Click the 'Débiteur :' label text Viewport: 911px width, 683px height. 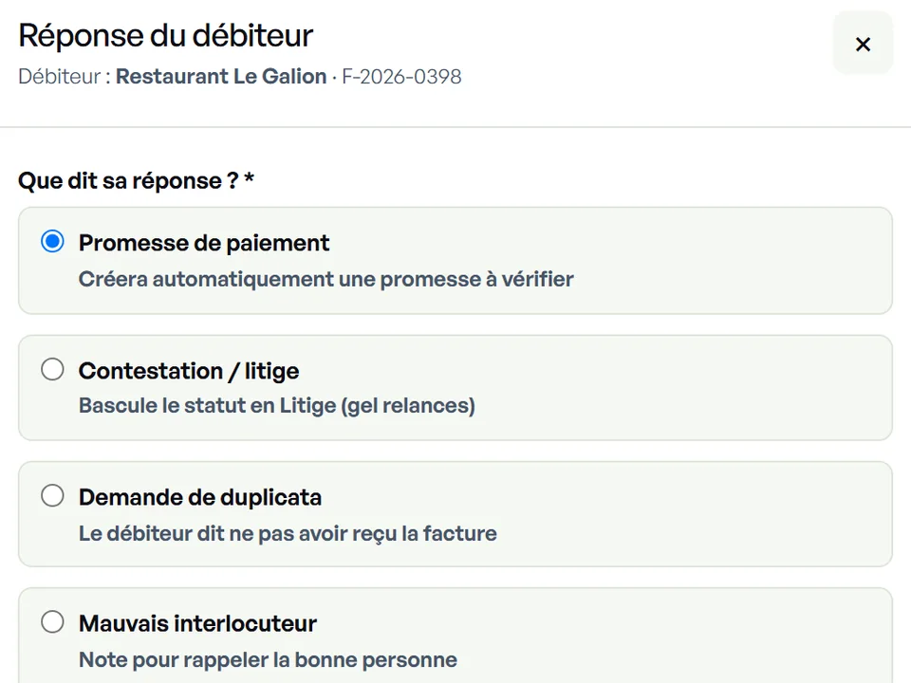click(65, 76)
